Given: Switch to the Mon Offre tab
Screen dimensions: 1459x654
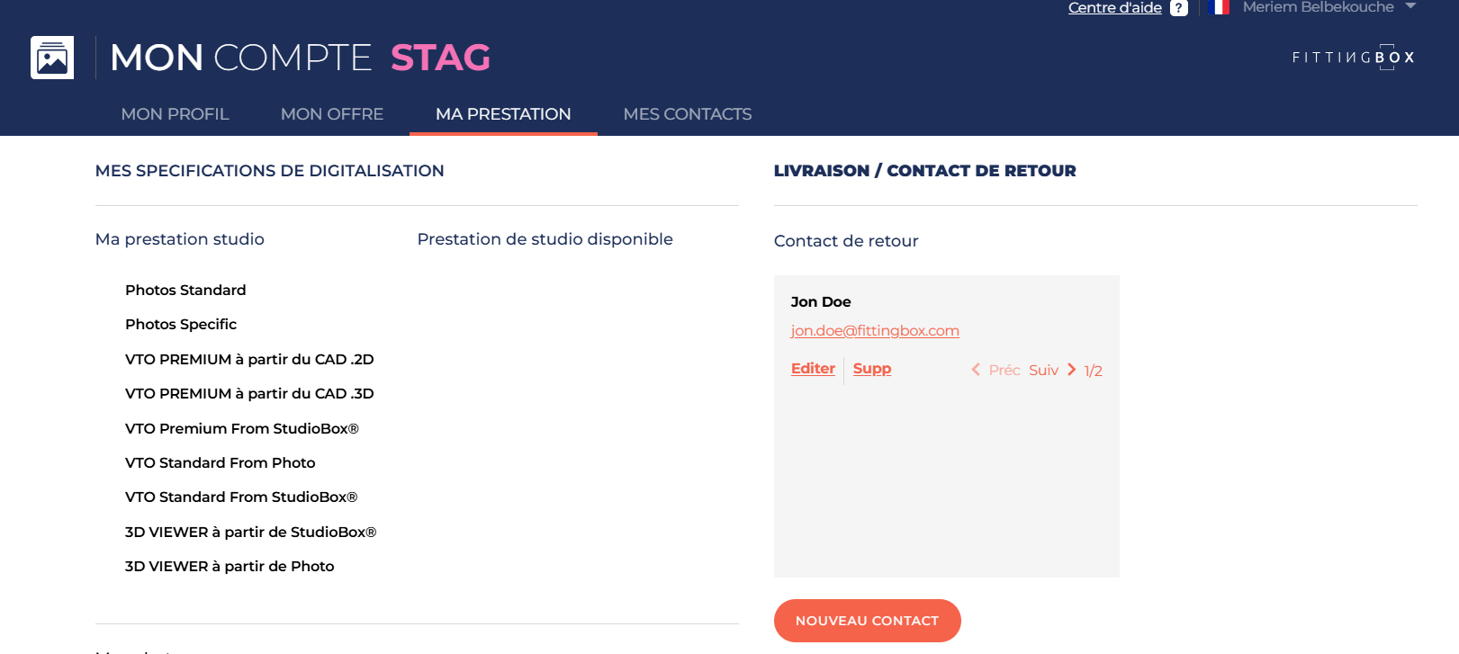Looking at the screenshot, I should 332,114.
